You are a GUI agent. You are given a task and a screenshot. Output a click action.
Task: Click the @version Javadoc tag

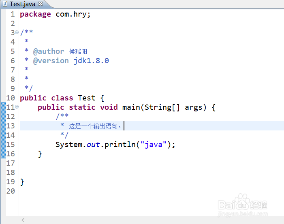51,61
